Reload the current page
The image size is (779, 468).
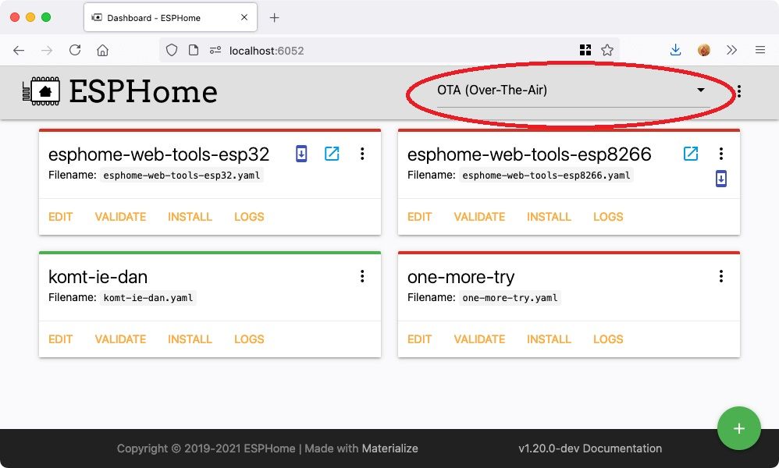click(75, 50)
